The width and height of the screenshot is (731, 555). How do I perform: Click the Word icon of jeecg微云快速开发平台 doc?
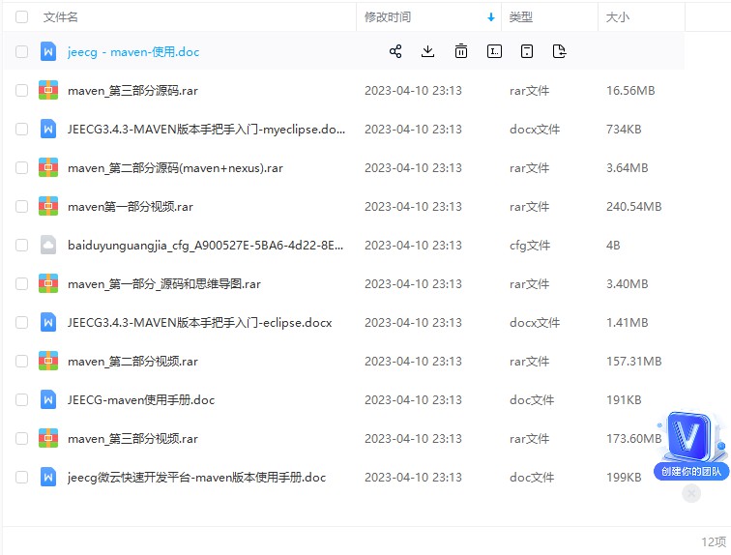click(48, 478)
